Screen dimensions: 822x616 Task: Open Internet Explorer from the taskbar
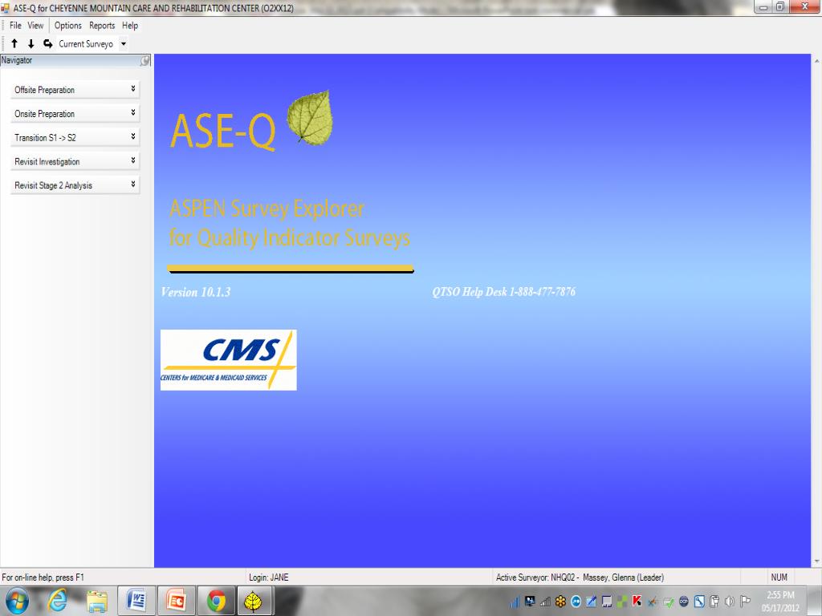57,601
